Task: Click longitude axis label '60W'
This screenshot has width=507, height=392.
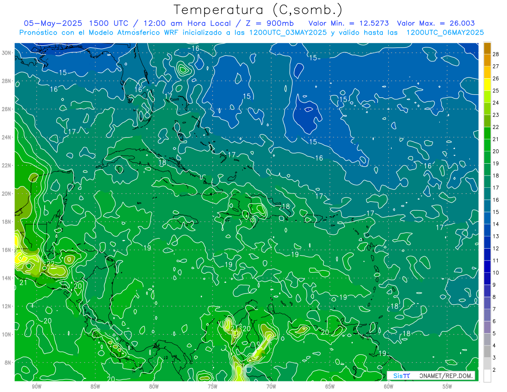Action: pos(389,387)
